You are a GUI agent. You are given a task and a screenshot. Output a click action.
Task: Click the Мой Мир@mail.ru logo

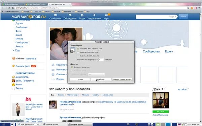pyautogui.click(x=29, y=16)
